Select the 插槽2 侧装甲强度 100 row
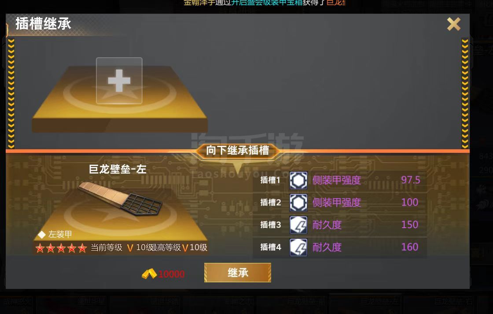Viewport: 493px width, 314px height. 339,203
